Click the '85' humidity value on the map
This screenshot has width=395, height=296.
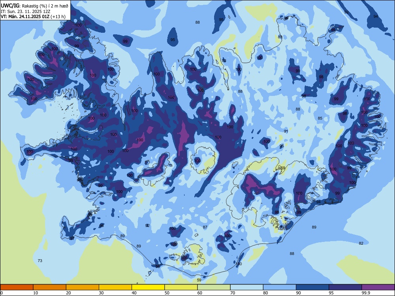point(320,118)
